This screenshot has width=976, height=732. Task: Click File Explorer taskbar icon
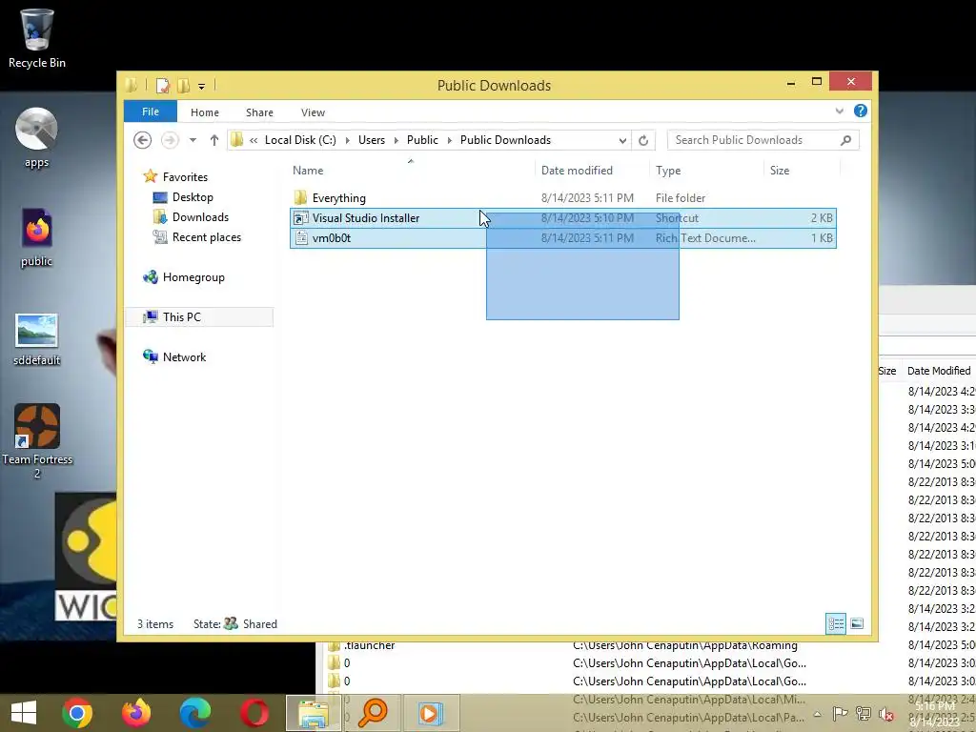(313, 713)
